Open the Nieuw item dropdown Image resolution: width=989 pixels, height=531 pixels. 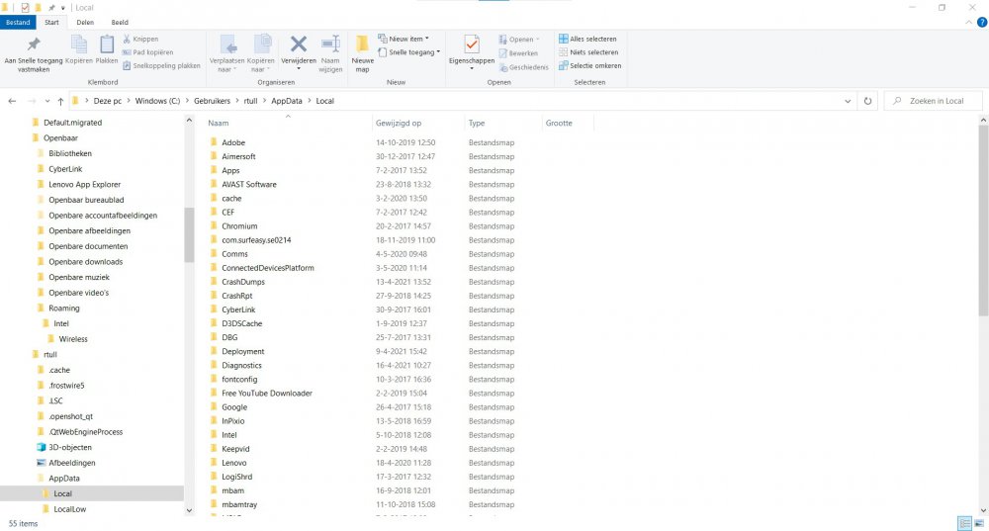click(407, 39)
